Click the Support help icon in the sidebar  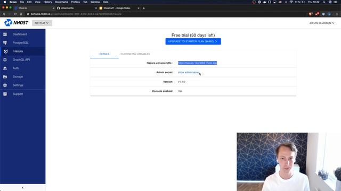(5, 94)
